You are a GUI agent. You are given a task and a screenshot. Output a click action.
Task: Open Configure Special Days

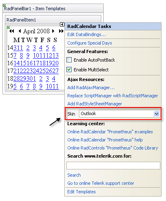pyautogui.click(x=89, y=43)
